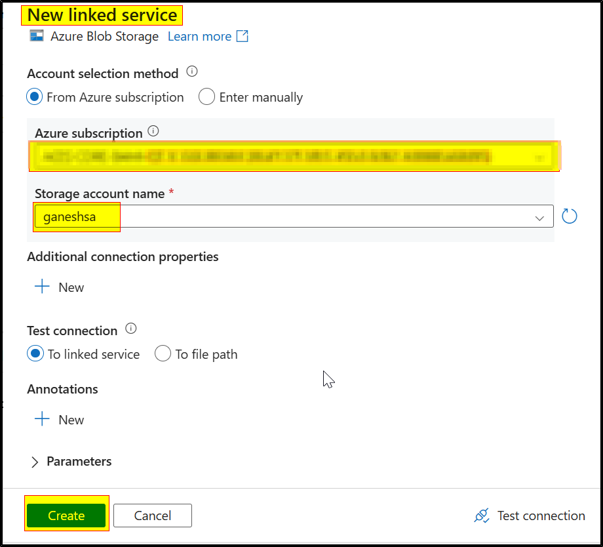Click the Create button
The image size is (603, 547).
pos(66,515)
